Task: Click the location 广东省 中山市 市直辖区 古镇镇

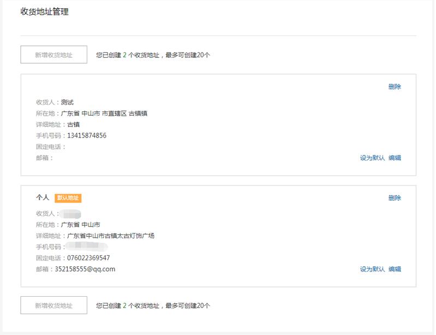Action: click(x=104, y=113)
